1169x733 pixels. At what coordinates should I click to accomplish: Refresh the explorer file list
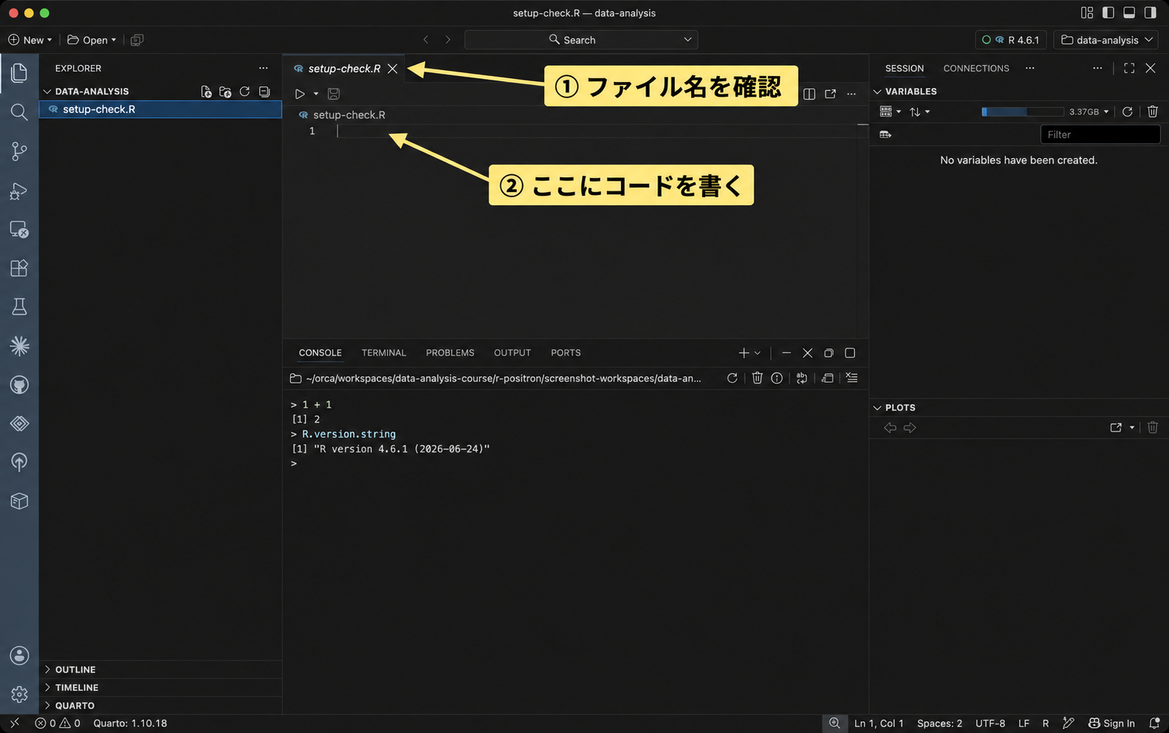pos(244,92)
